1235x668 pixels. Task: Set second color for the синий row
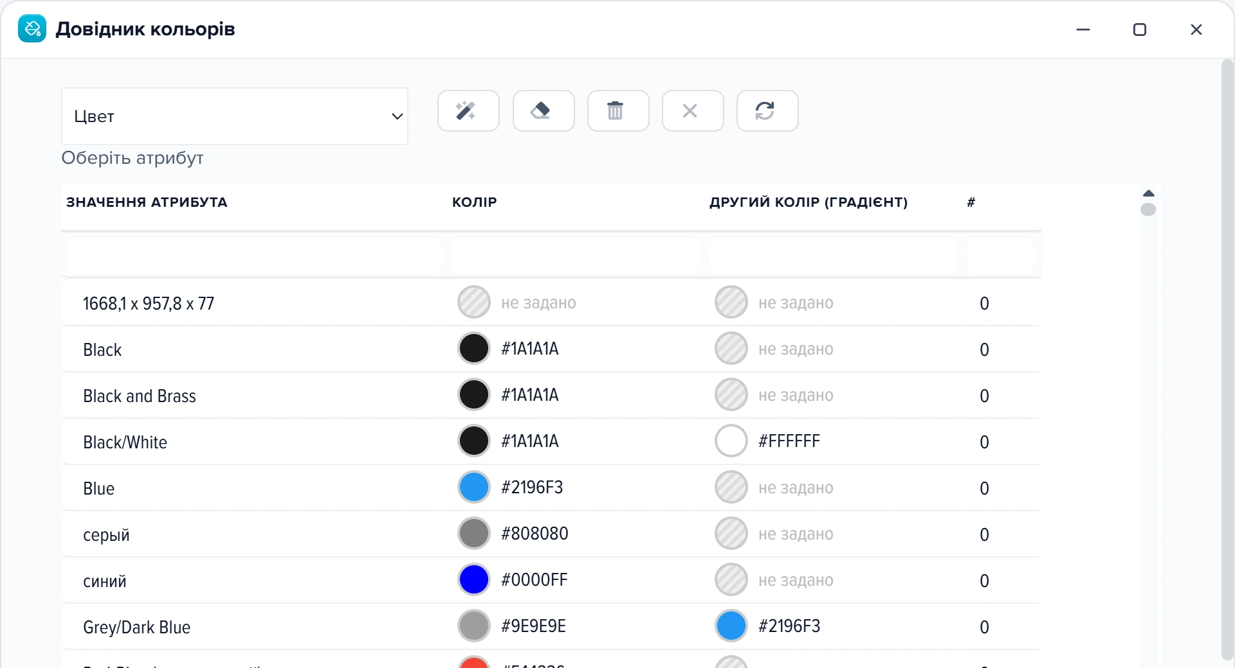pyautogui.click(x=731, y=580)
